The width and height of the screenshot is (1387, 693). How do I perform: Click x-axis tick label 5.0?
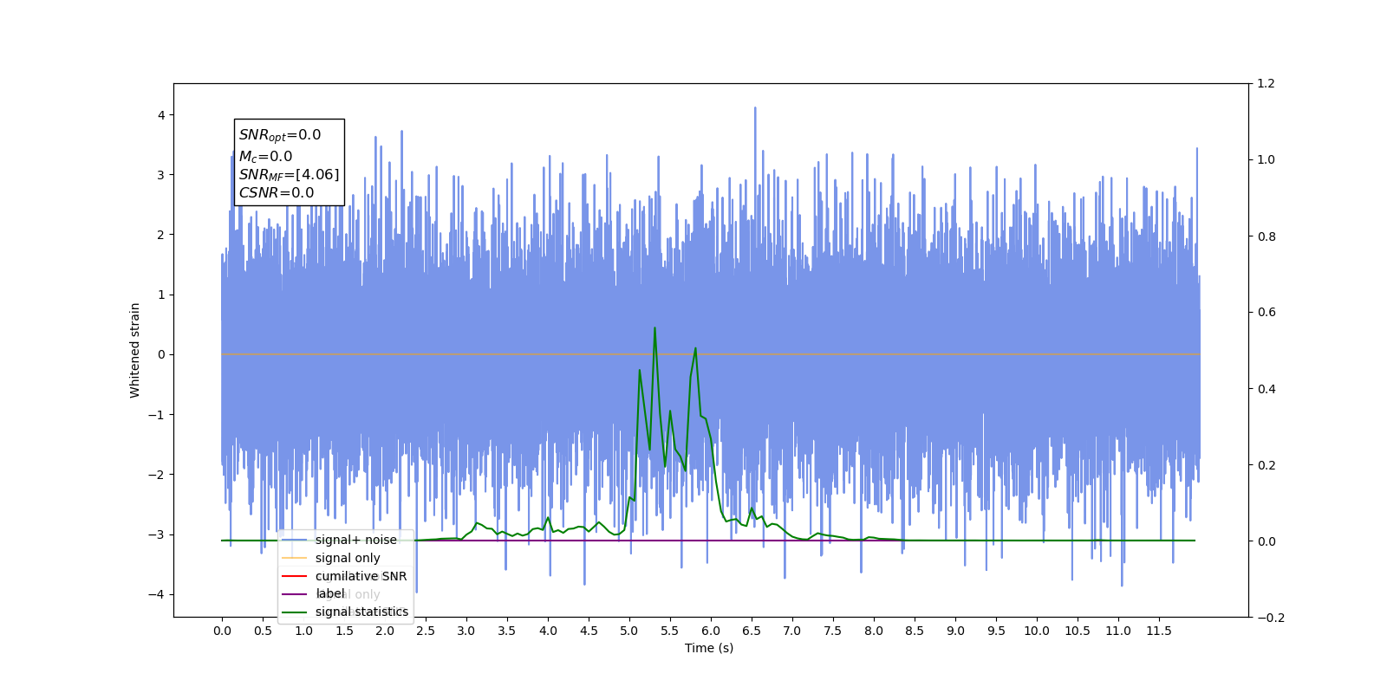[629, 631]
